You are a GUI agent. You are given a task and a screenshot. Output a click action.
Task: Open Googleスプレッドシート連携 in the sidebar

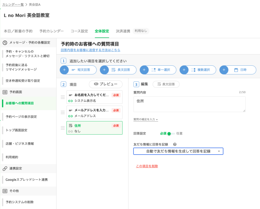coord(27,179)
